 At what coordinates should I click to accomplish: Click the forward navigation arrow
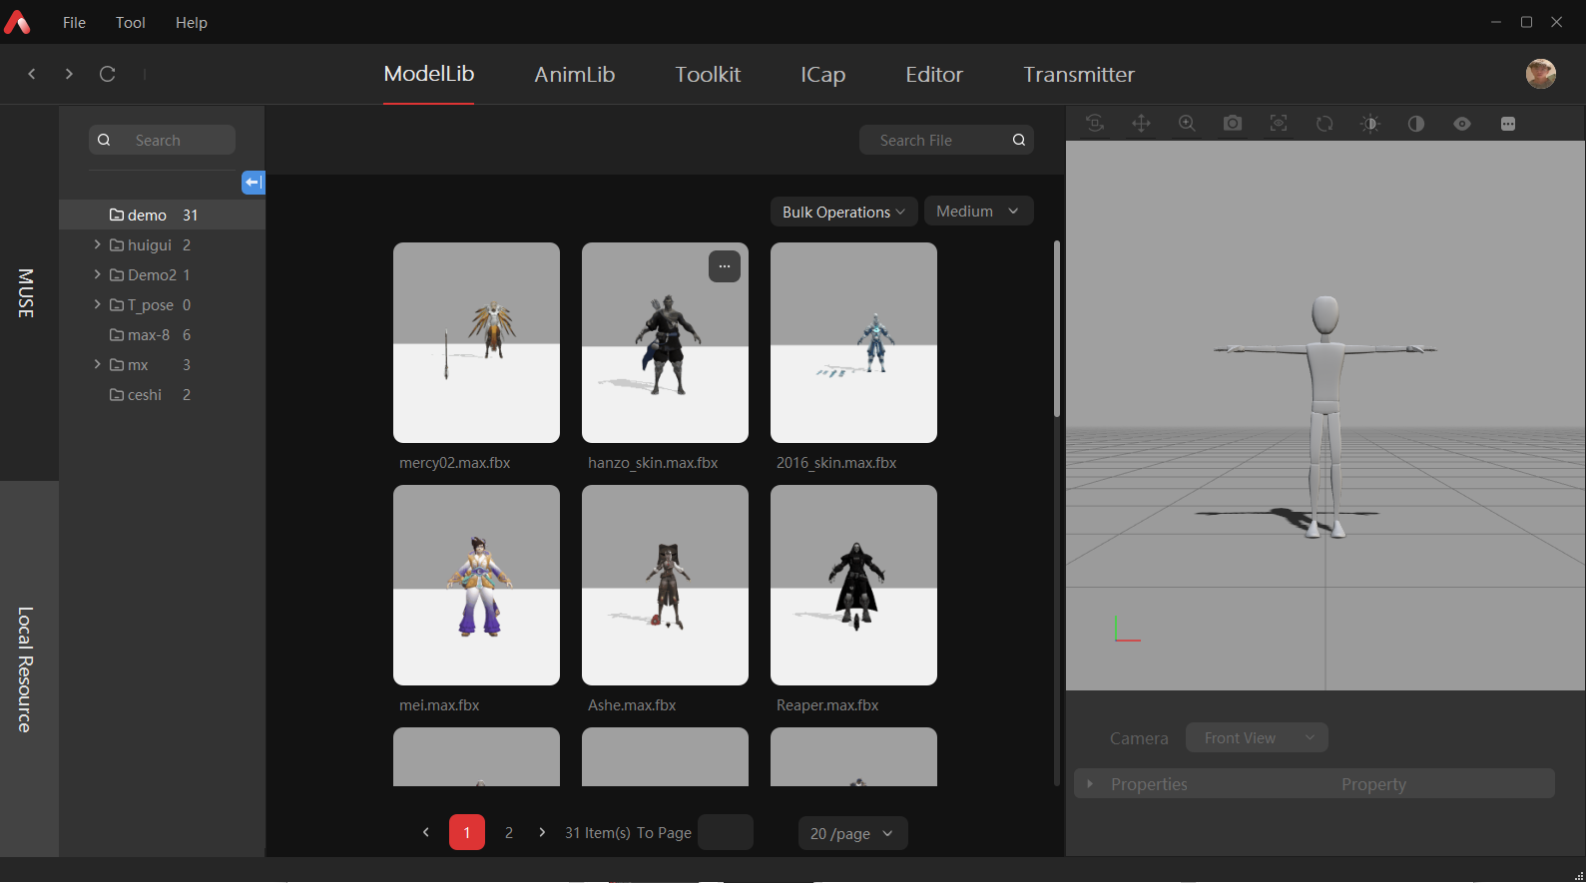pos(69,74)
